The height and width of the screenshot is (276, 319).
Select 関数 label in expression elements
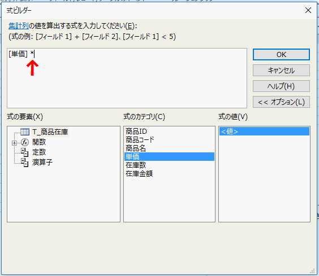(x=39, y=142)
